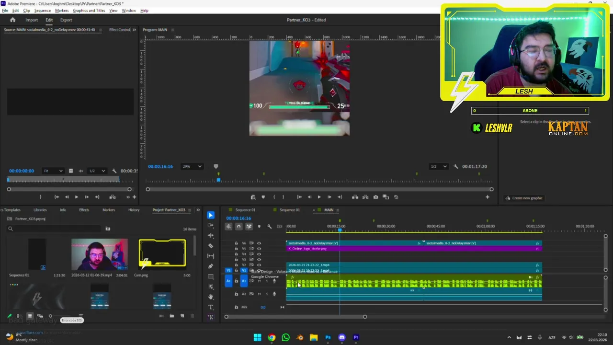
Task: Select Cam.png thumbnail in Project panel
Action: tap(162, 253)
